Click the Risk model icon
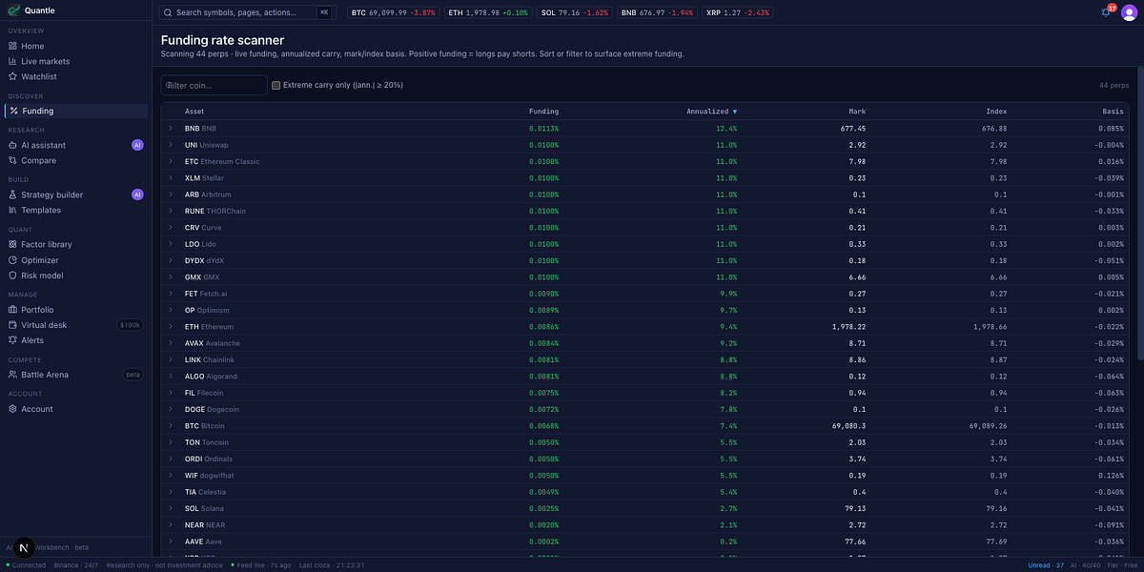 click(12, 276)
